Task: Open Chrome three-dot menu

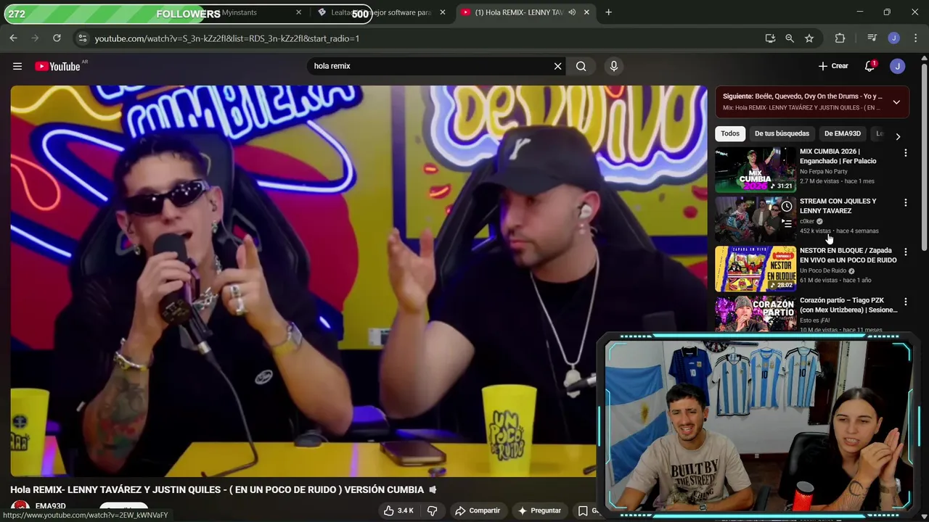Action: click(x=914, y=38)
